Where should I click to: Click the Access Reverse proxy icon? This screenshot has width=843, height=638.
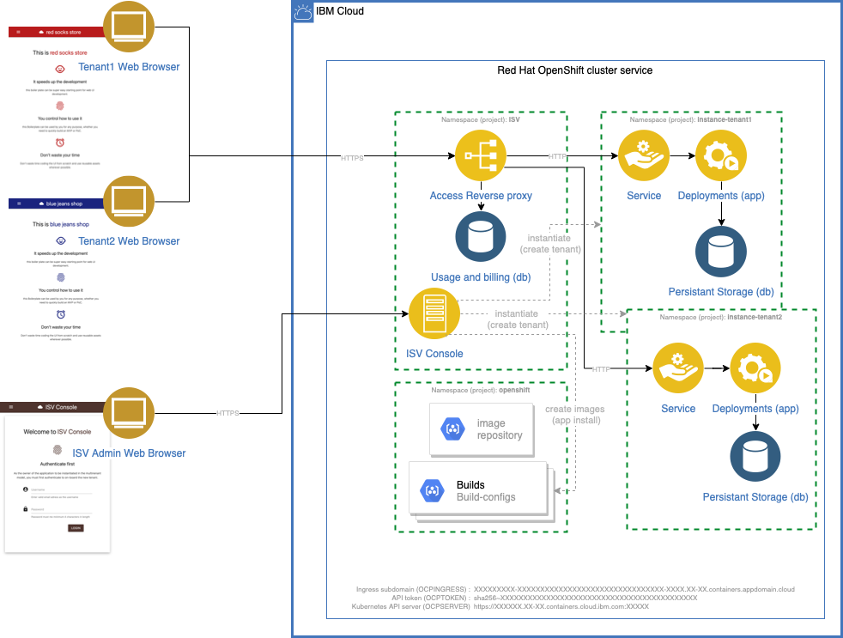[x=481, y=156]
